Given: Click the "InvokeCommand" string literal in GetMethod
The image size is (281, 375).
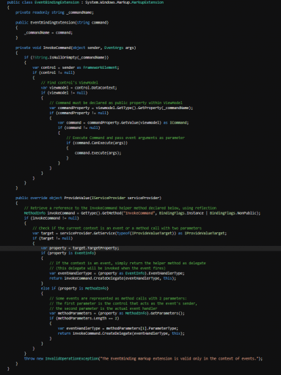Looking at the screenshot, I should [139, 213].
